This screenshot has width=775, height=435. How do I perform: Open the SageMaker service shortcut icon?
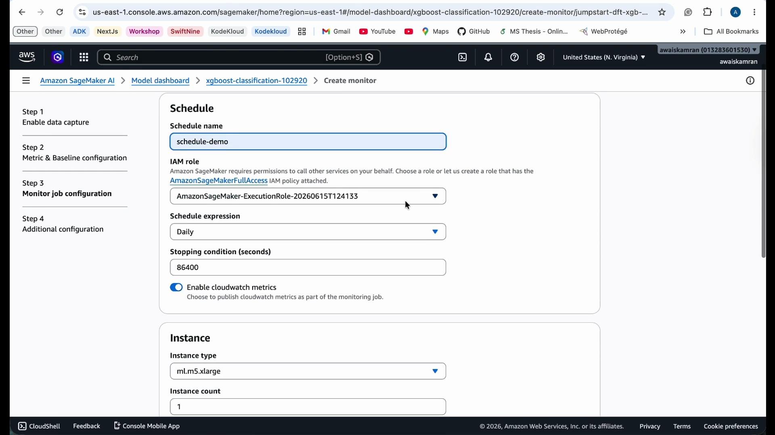[x=58, y=58]
